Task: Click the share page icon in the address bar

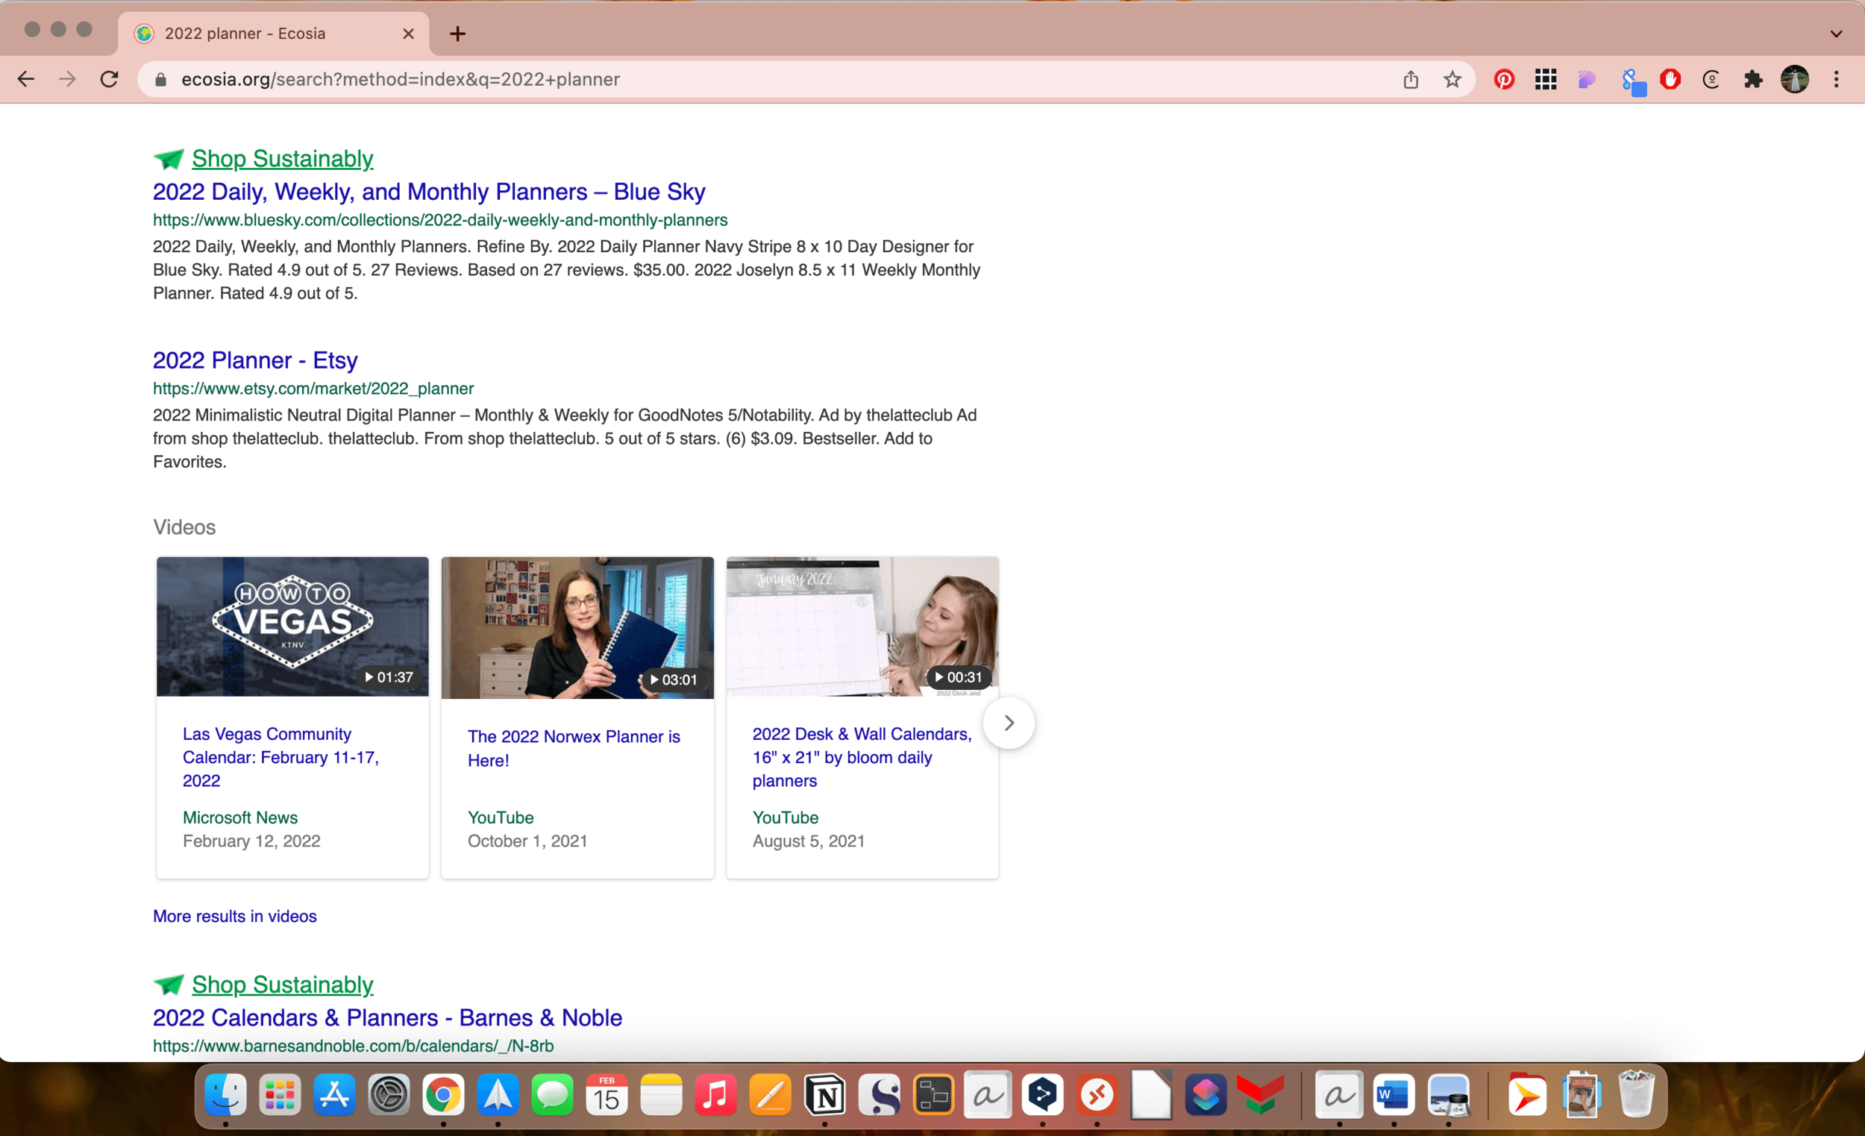Action: [1410, 80]
